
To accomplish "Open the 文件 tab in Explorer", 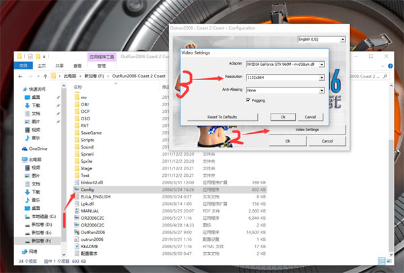I will [23, 66].
